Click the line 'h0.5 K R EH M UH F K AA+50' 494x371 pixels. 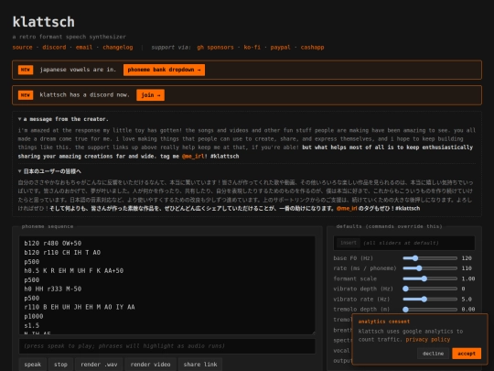point(74,270)
